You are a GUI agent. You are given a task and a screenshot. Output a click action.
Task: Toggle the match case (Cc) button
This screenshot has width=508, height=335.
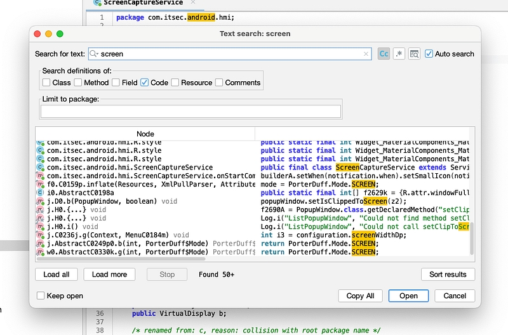[384, 54]
